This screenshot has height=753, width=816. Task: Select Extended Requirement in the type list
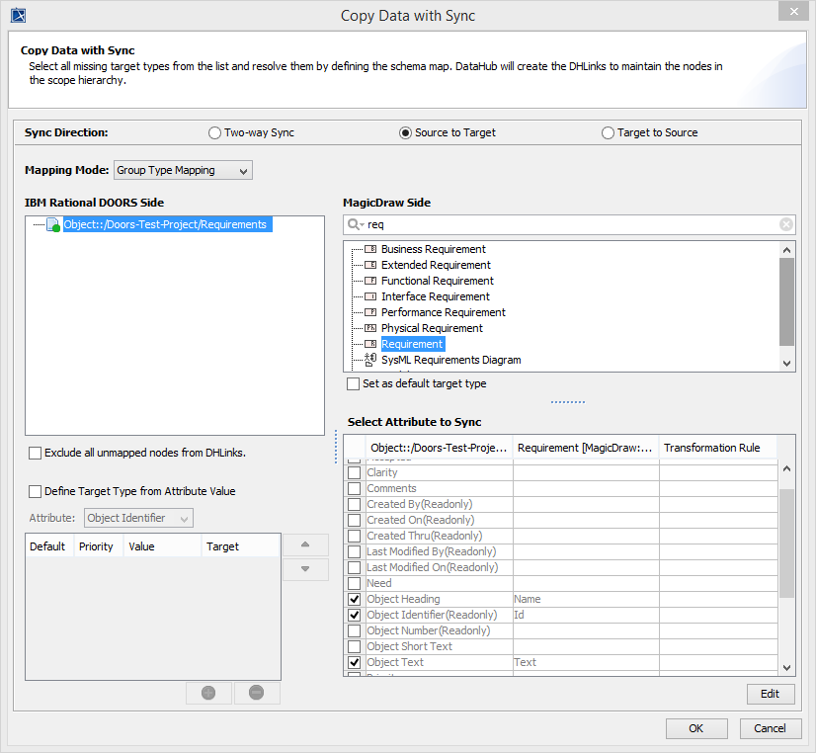[x=435, y=266]
